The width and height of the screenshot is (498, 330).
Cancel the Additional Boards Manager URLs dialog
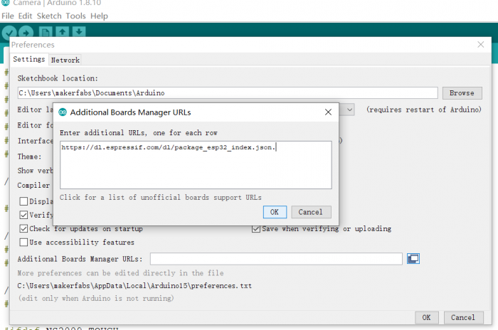311,212
